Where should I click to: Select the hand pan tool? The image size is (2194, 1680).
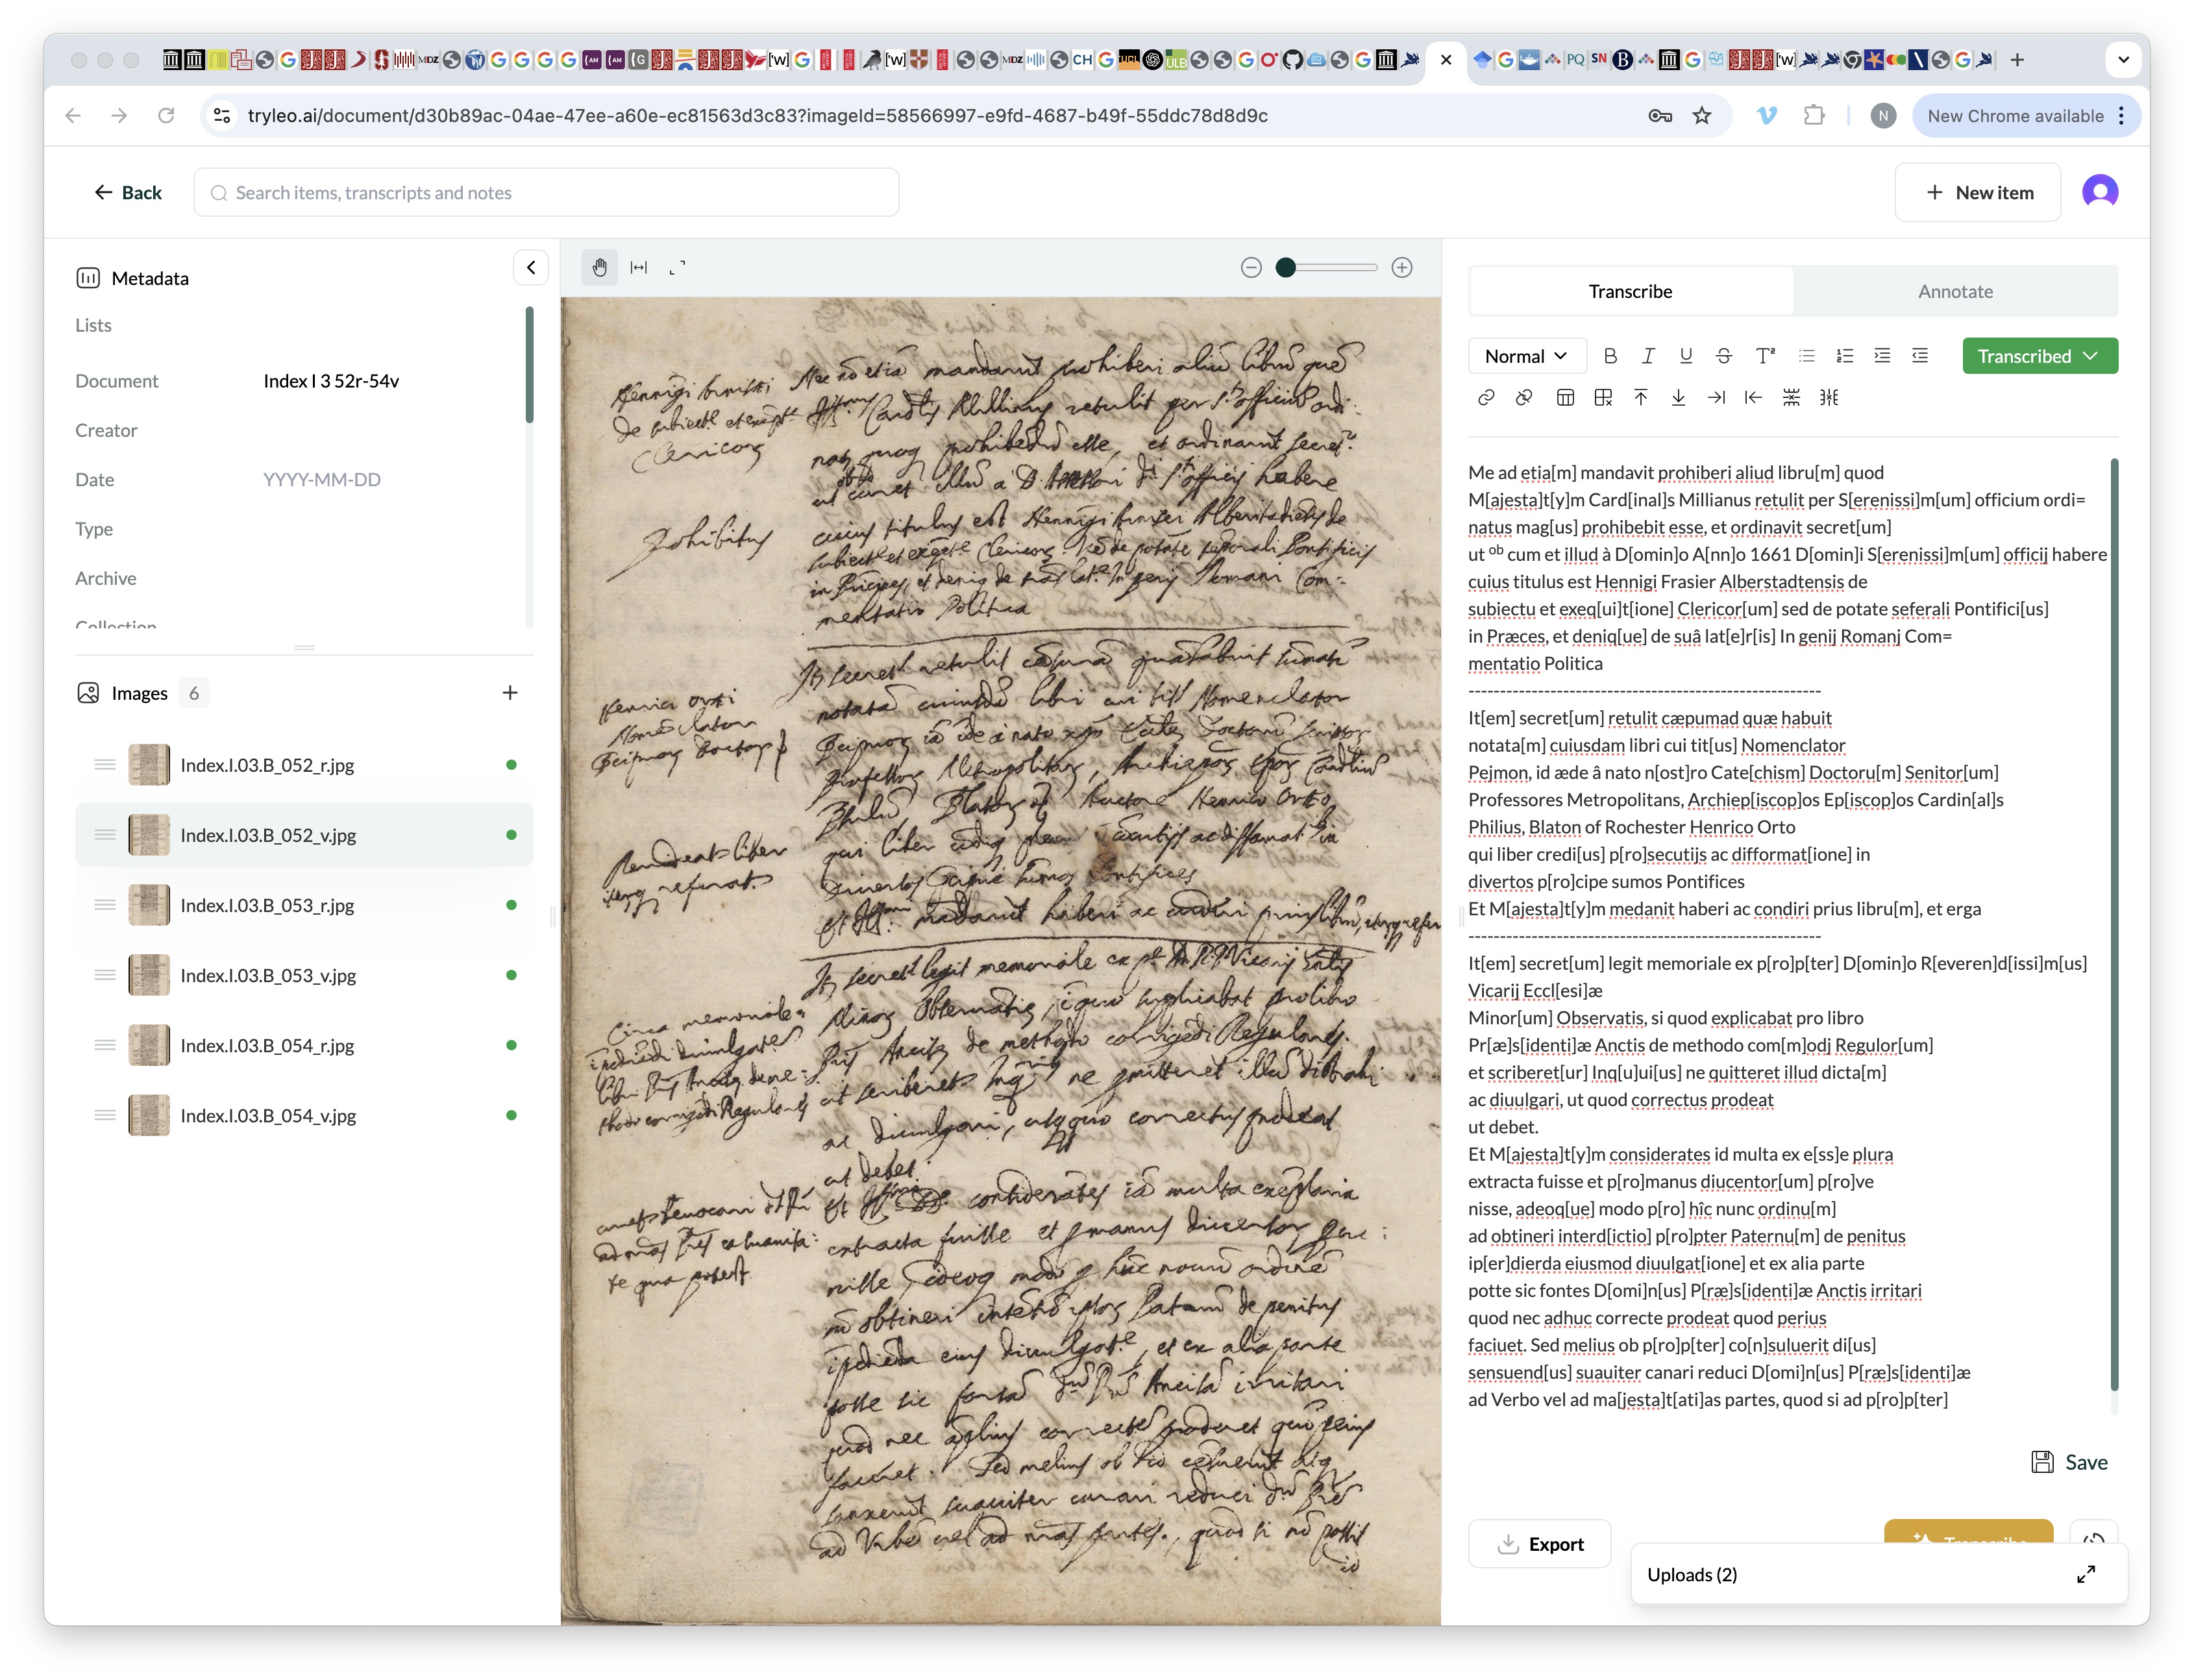599,267
